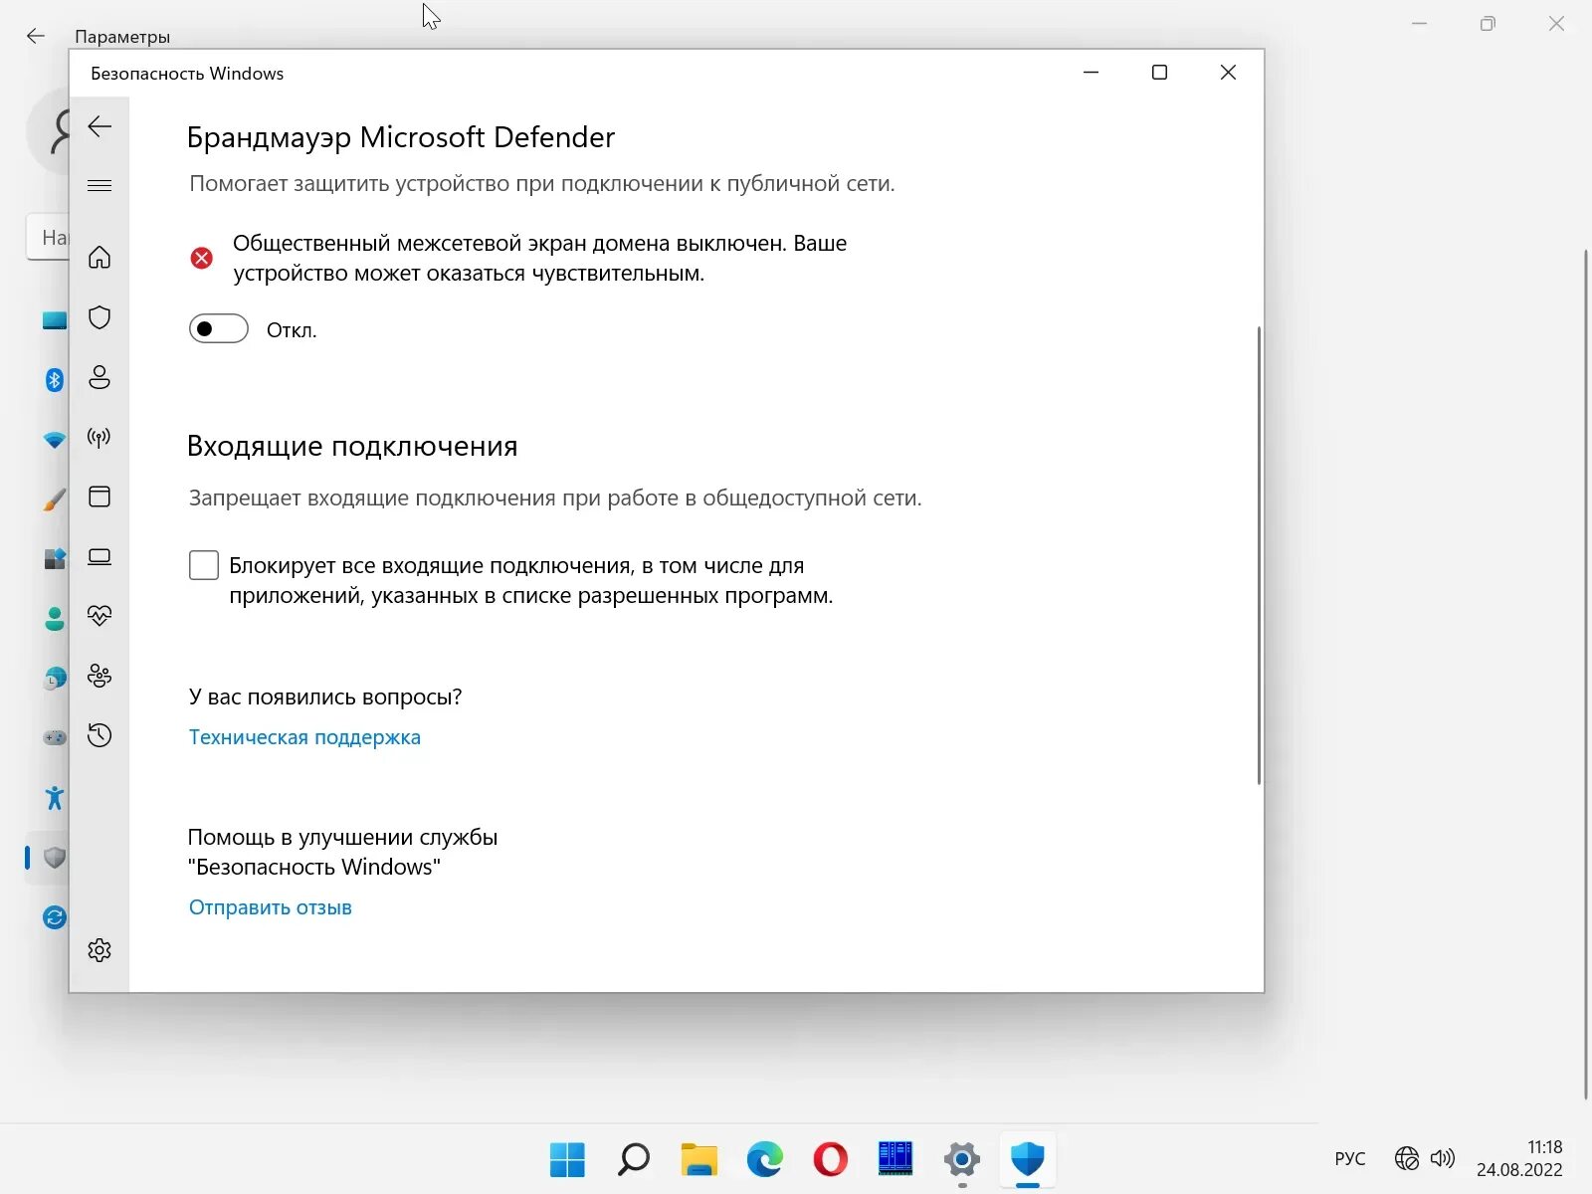This screenshot has width=1592, height=1194.
Task: Open Windows Update icon in Settings sidebar
Action: point(54,916)
